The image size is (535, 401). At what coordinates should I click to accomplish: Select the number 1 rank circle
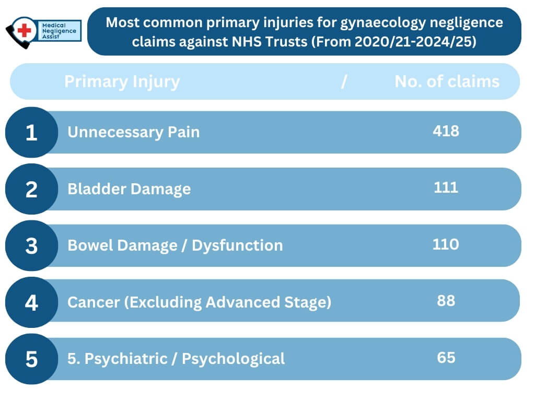point(31,132)
